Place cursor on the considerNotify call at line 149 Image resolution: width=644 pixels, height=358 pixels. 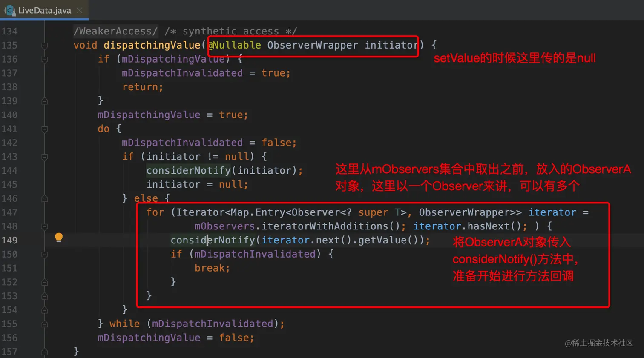pyautogui.click(x=213, y=240)
